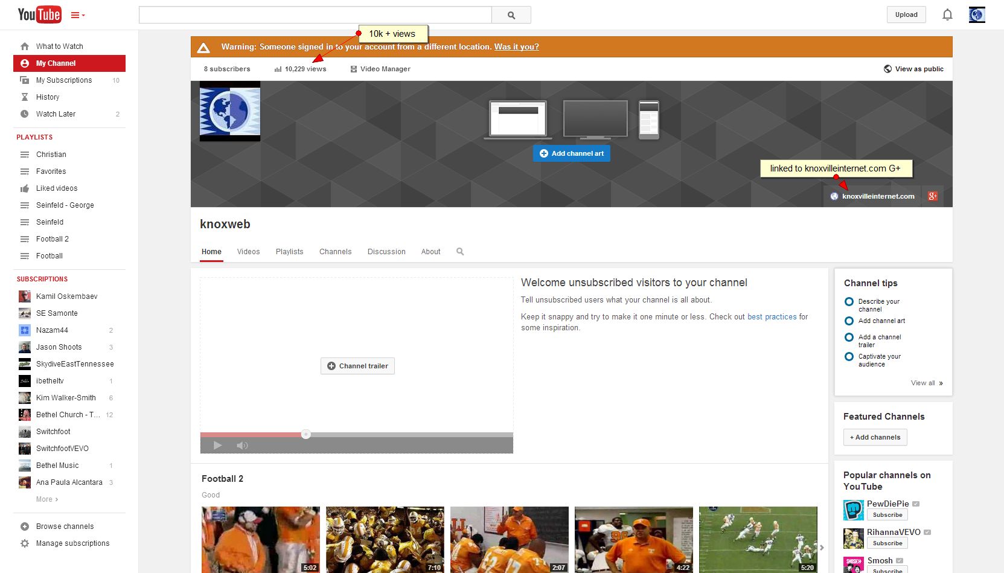Screen dimensions: 1004x573
Task: Click the Ana Paula Alcantara avatar
Action: 25,482
